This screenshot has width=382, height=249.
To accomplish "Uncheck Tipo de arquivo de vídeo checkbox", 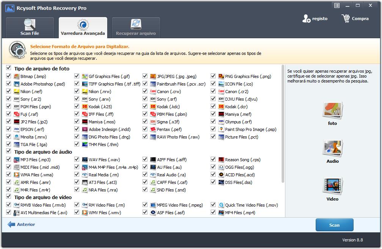I will (x=8, y=196).
